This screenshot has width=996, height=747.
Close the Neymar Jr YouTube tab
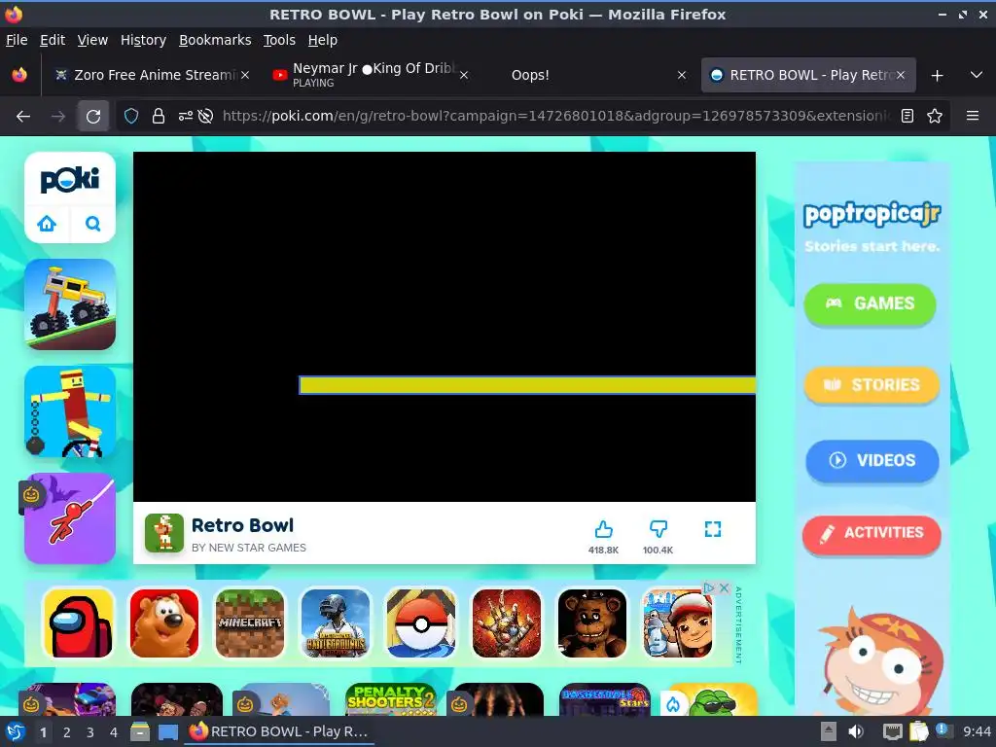(x=464, y=75)
